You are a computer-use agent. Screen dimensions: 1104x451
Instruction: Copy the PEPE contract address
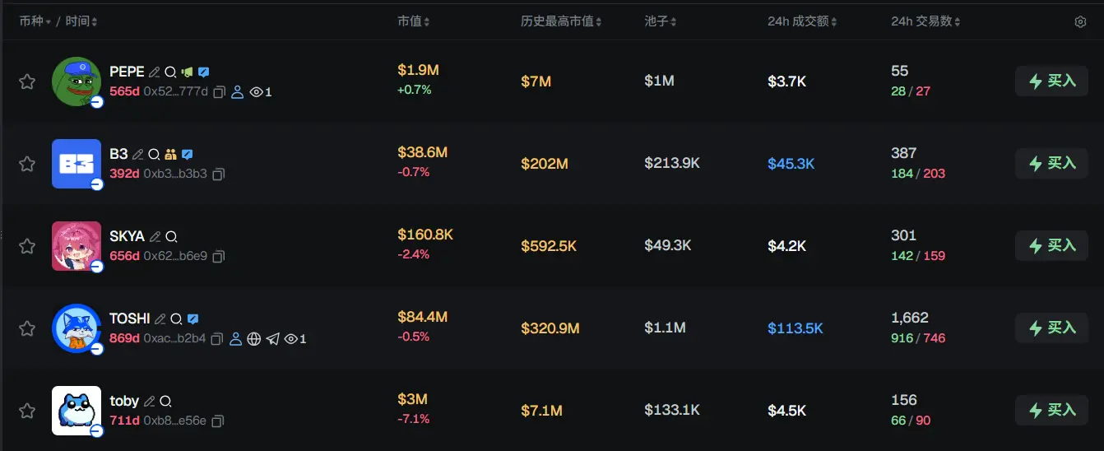click(x=219, y=92)
